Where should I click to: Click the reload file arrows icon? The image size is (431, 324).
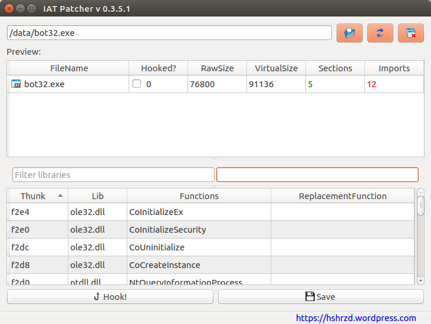pyautogui.click(x=380, y=33)
